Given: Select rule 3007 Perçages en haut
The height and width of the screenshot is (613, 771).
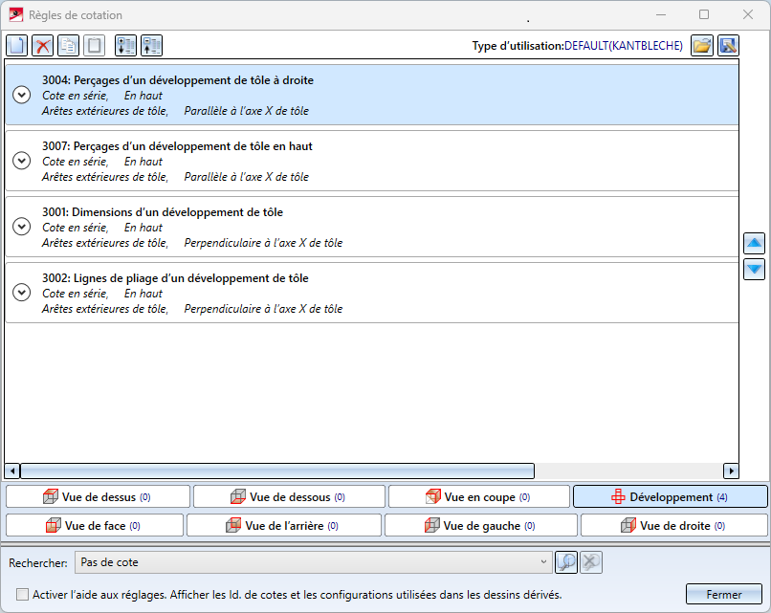Looking at the screenshot, I should (x=372, y=161).
